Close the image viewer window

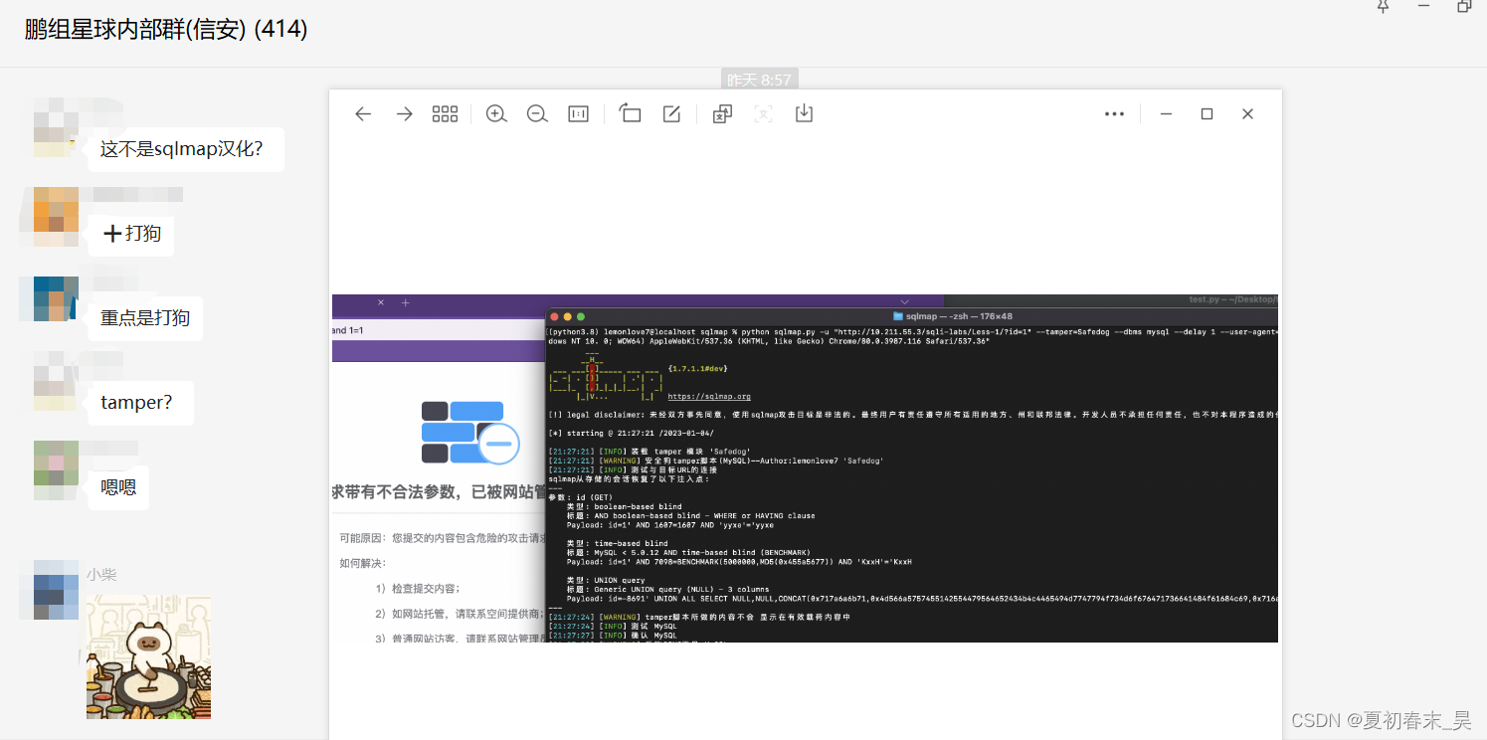(x=1247, y=114)
